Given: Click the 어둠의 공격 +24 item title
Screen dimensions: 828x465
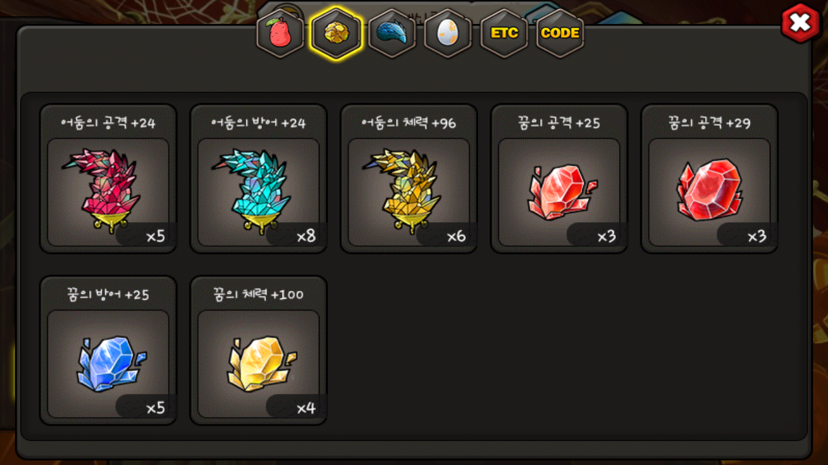Looking at the screenshot, I should (x=108, y=123).
